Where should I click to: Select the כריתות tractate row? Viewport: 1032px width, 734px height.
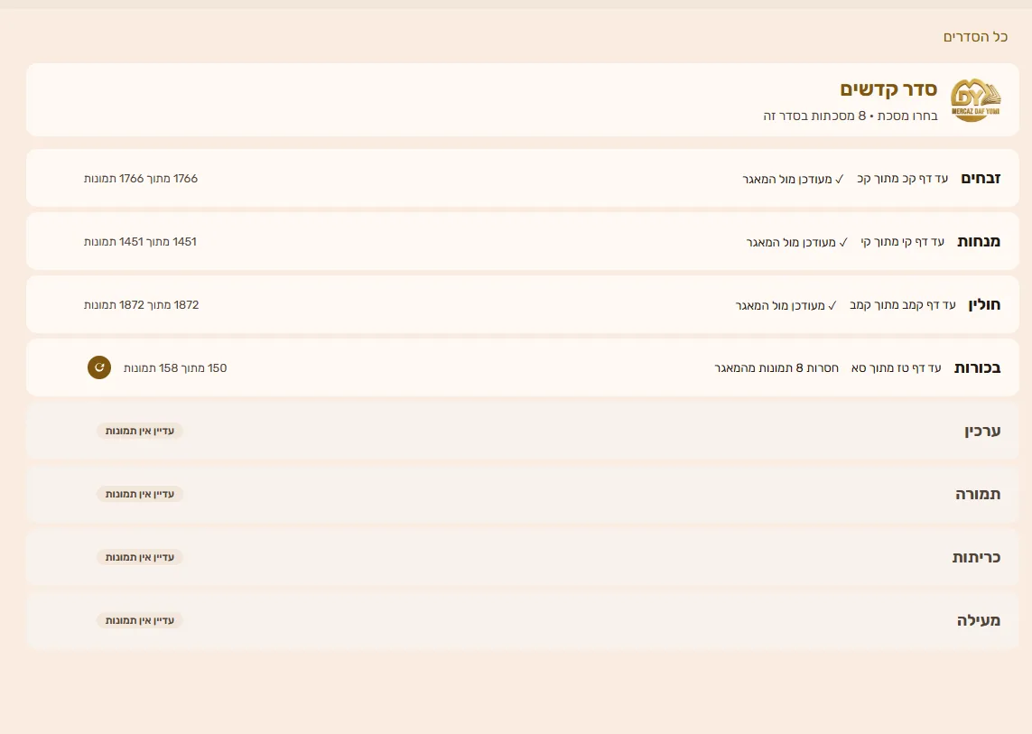click(x=523, y=558)
